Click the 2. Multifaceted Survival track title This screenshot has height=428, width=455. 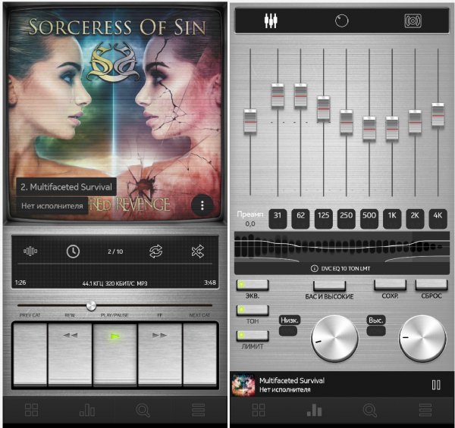pos(66,187)
